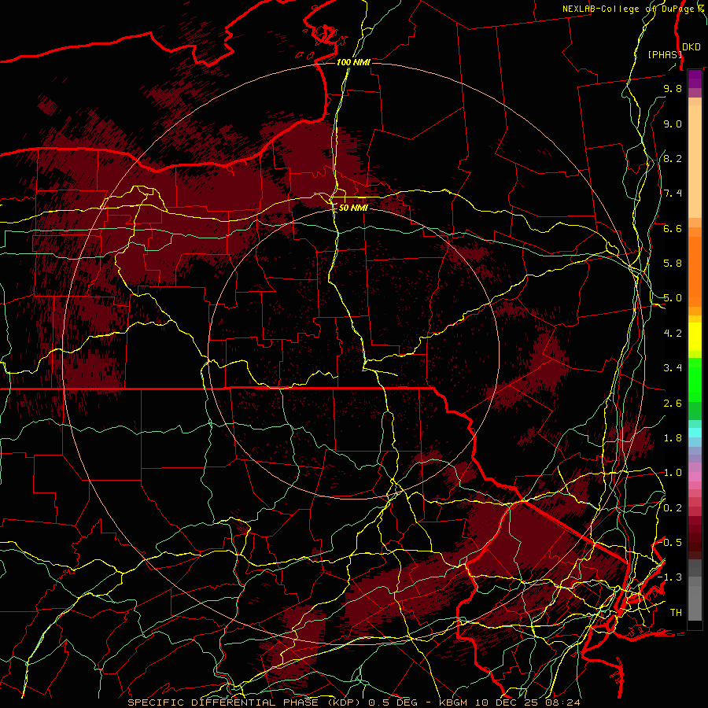708x708 pixels.
Task: Pick the pink swatch on the color bar
Action: click(695, 477)
